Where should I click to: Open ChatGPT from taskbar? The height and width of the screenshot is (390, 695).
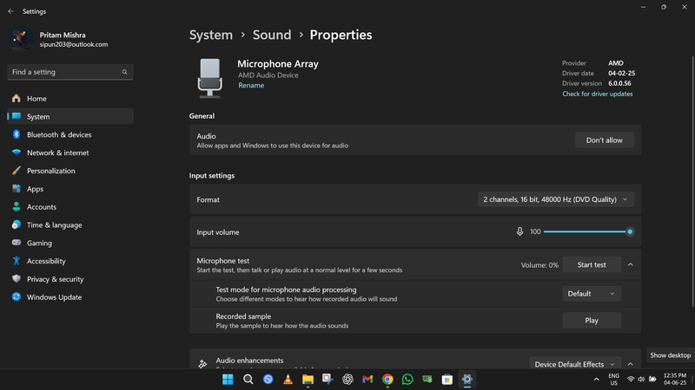(x=347, y=380)
